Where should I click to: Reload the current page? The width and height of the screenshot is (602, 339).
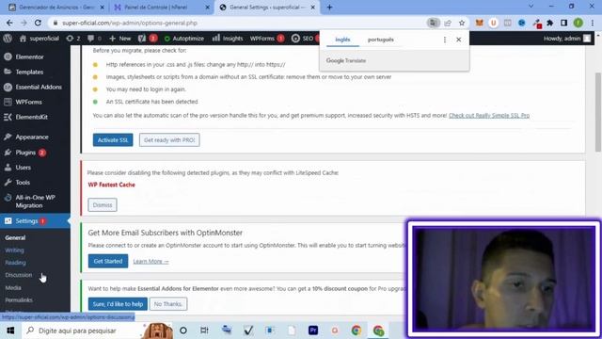[x=38, y=23]
